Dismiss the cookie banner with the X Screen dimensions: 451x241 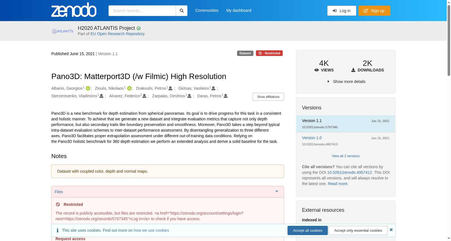point(391,230)
